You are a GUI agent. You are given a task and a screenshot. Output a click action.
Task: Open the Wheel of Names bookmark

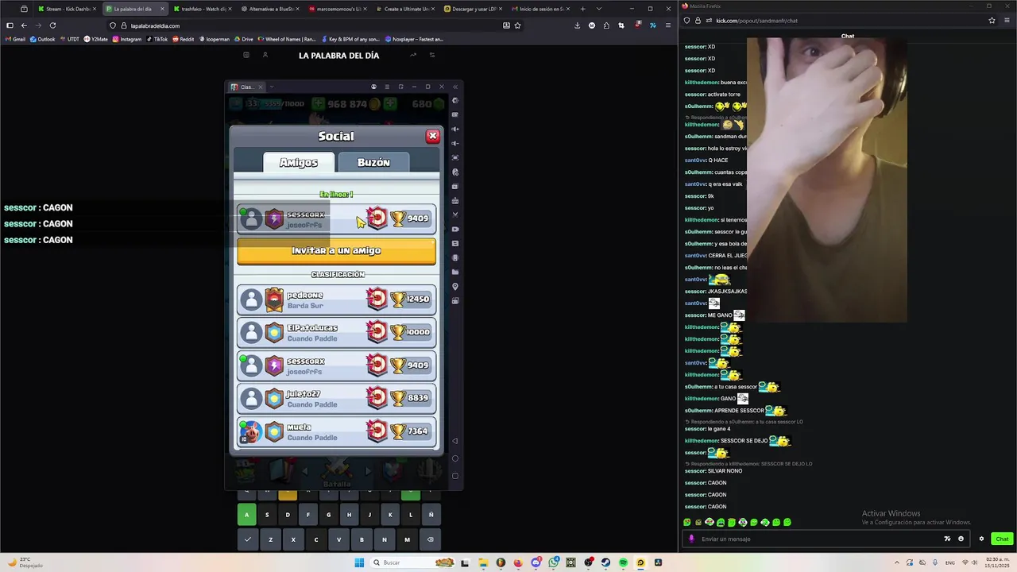(286, 39)
